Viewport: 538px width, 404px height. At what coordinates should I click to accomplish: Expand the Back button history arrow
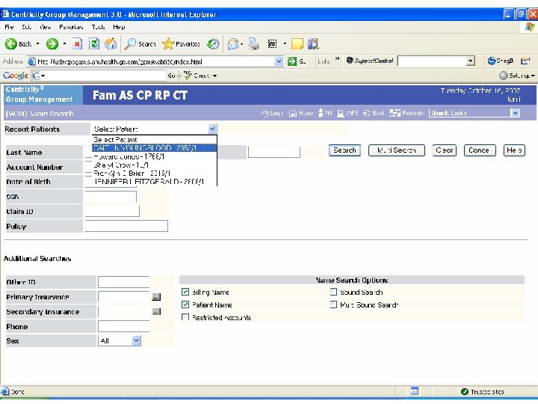(38, 44)
